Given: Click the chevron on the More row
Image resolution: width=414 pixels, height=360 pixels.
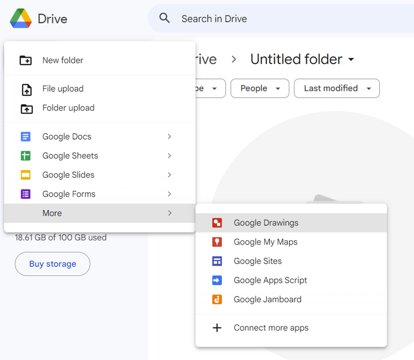Looking at the screenshot, I should point(170,213).
